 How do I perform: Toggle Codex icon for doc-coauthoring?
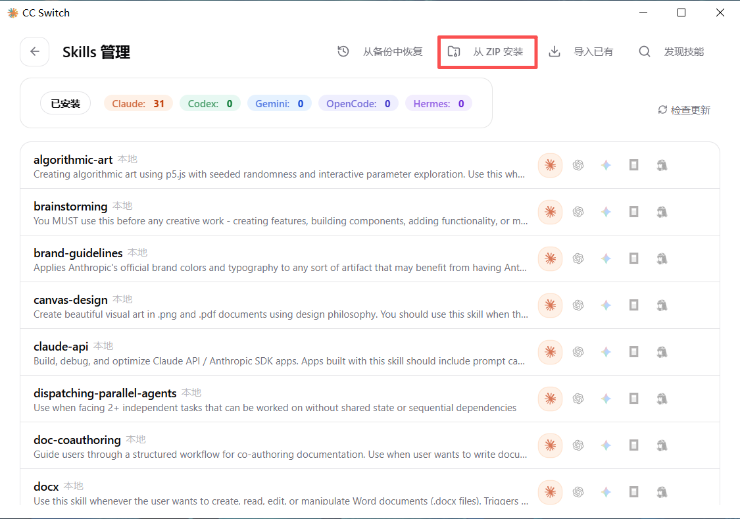click(x=578, y=445)
